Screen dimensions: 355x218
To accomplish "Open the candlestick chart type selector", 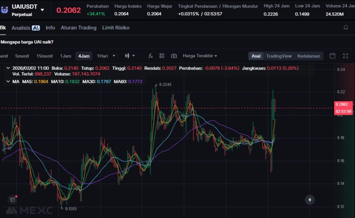I will tap(129, 56).
